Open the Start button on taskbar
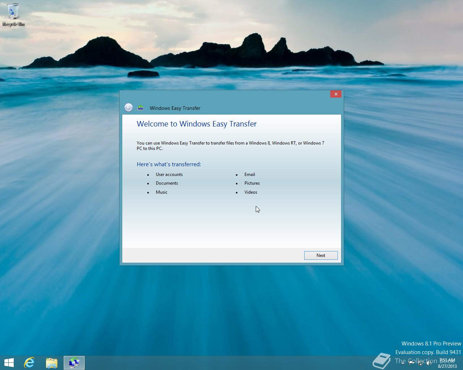This screenshot has height=370, width=463. click(9, 363)
